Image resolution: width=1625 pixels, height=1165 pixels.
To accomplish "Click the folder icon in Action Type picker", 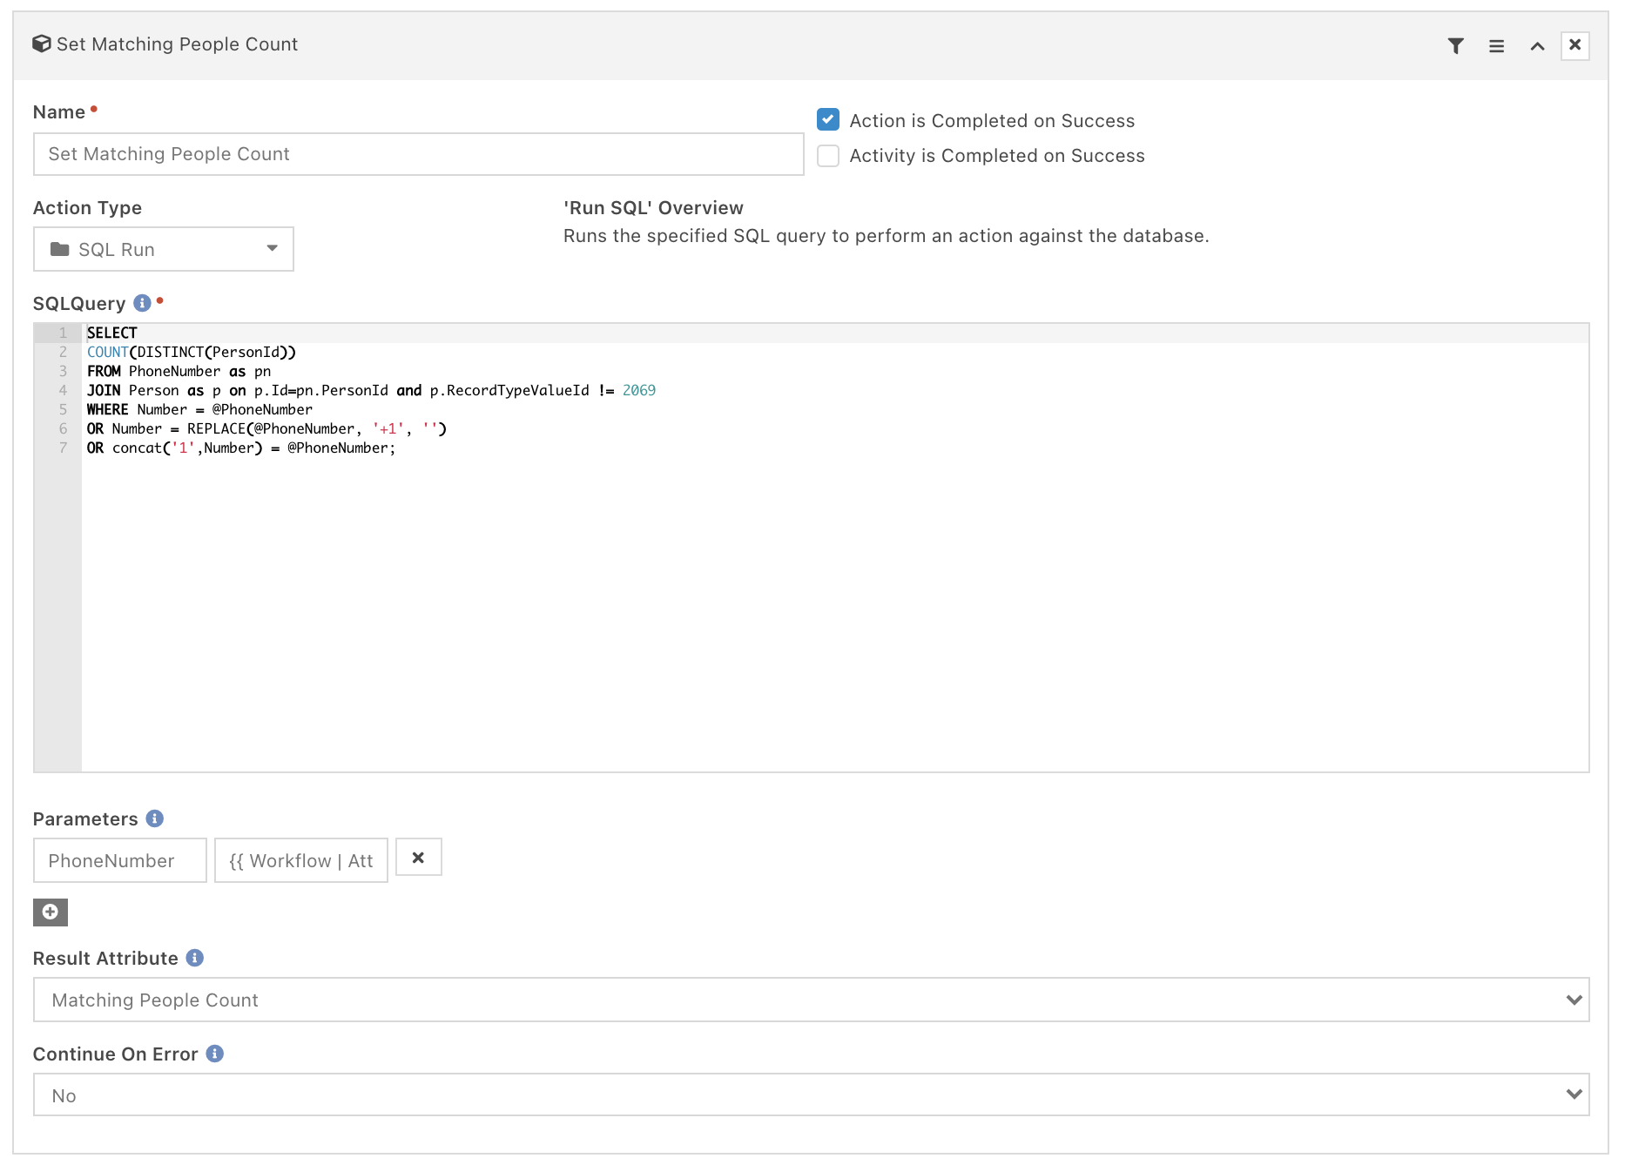I will pos(59,249).
